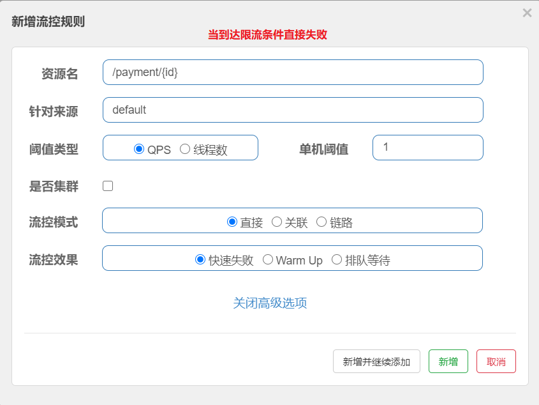Click 新增并继续添加 button

tap(376, 362)
